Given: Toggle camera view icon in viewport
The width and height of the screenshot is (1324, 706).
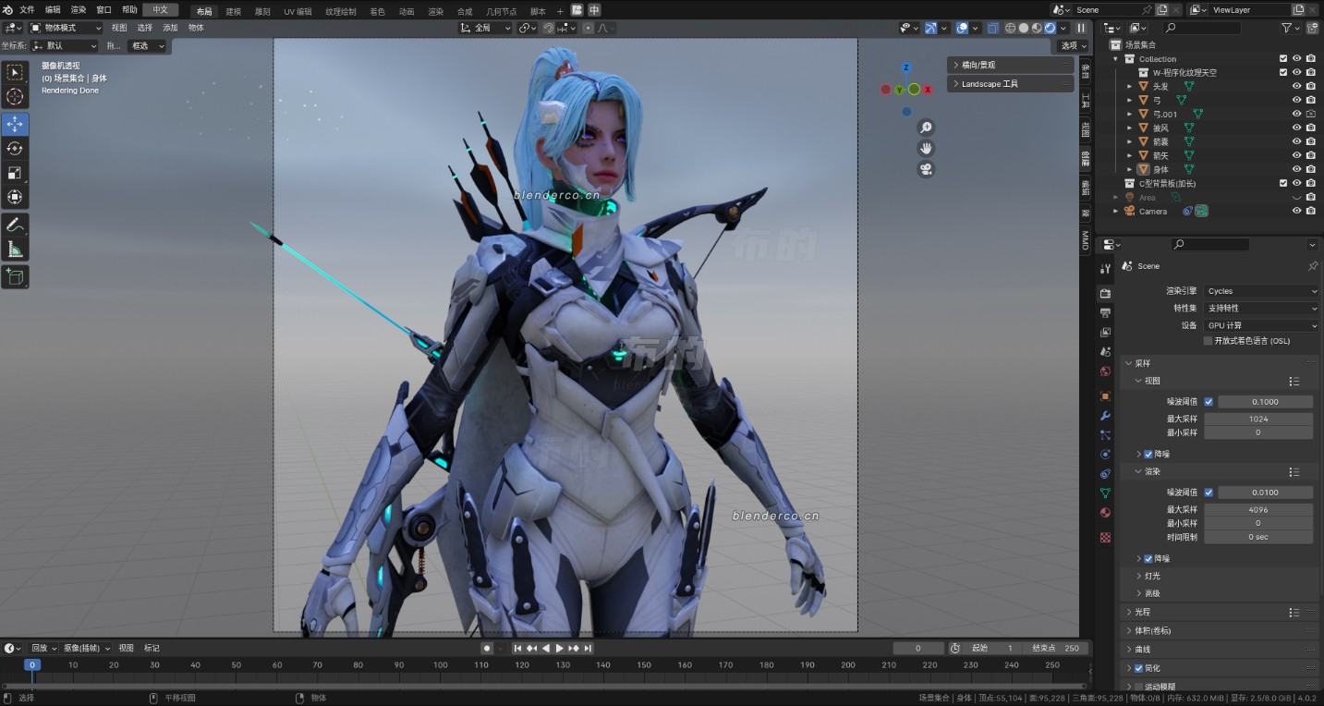Looking at the screenshot, I should tap(925, 169).
